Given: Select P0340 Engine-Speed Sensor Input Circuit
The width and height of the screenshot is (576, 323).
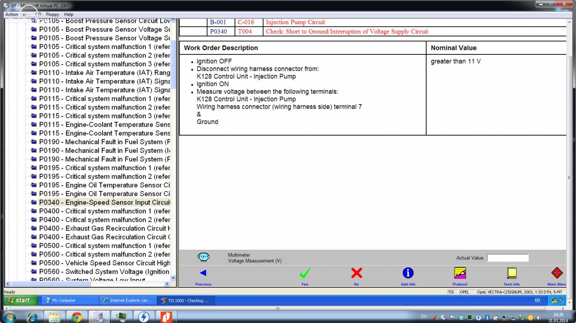Looking at the screenshot, I should [104, 203].
